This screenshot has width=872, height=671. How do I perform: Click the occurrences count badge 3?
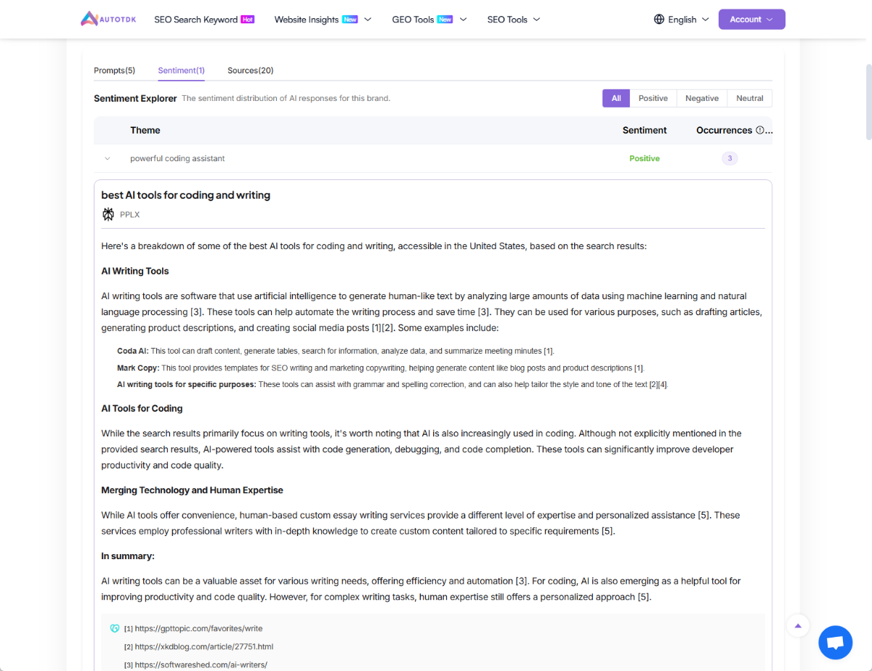(x=730, y=158)
